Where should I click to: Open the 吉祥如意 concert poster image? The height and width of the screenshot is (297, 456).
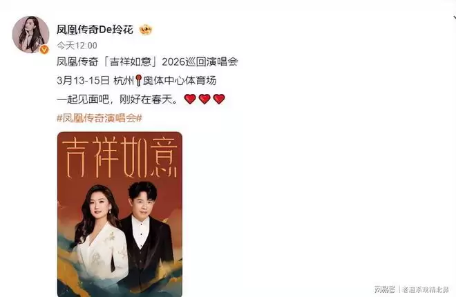(120, 214)
